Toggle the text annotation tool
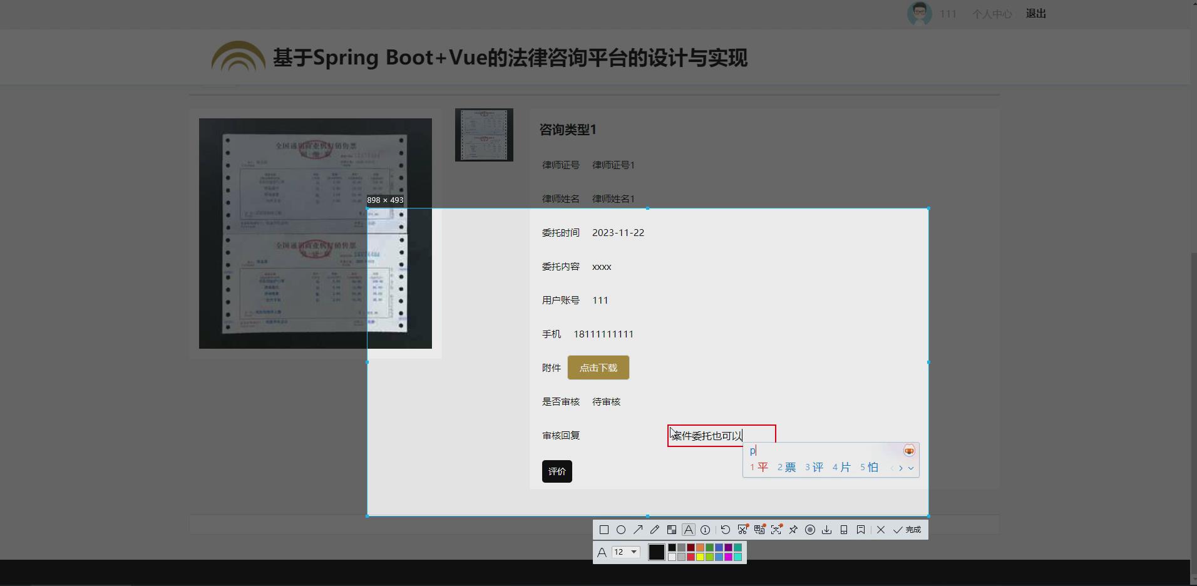This screenshot has width=1197, height=586. pos(688,530)
